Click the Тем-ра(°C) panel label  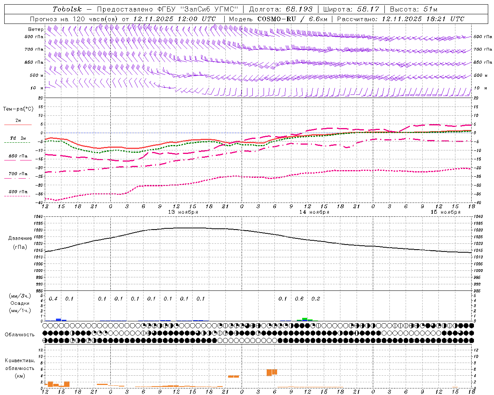tap(18, 109)
